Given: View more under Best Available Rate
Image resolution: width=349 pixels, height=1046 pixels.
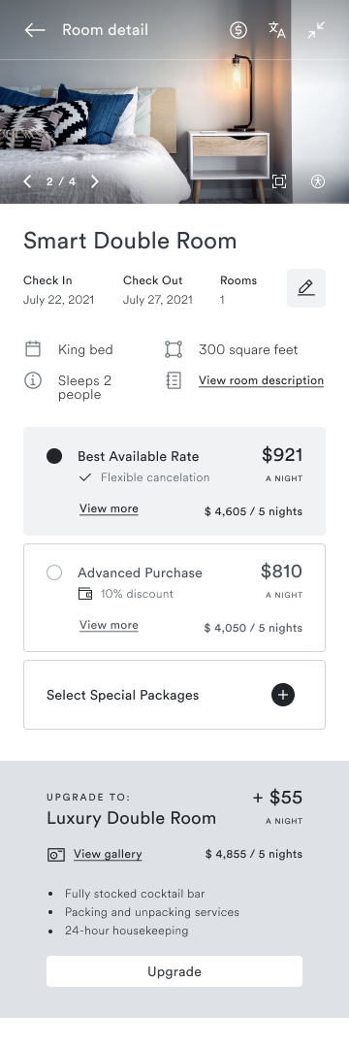Looking at the screenshot, I should click(109, 509).
